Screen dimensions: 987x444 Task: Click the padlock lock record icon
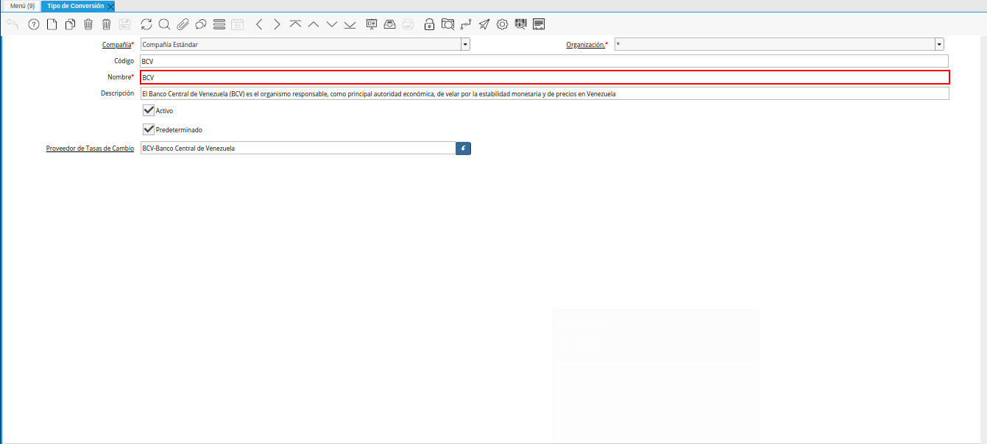(x=429, y=24)
